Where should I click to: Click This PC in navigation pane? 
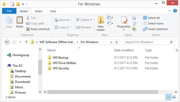point(15,66)
